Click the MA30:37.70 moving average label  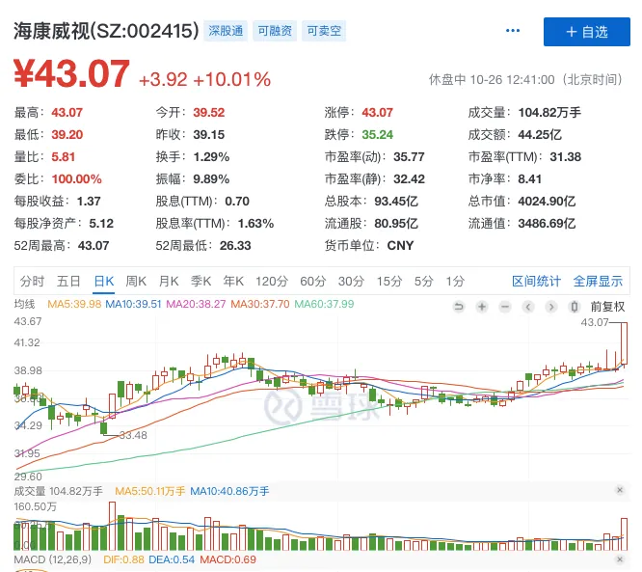[x=260, y=304]
